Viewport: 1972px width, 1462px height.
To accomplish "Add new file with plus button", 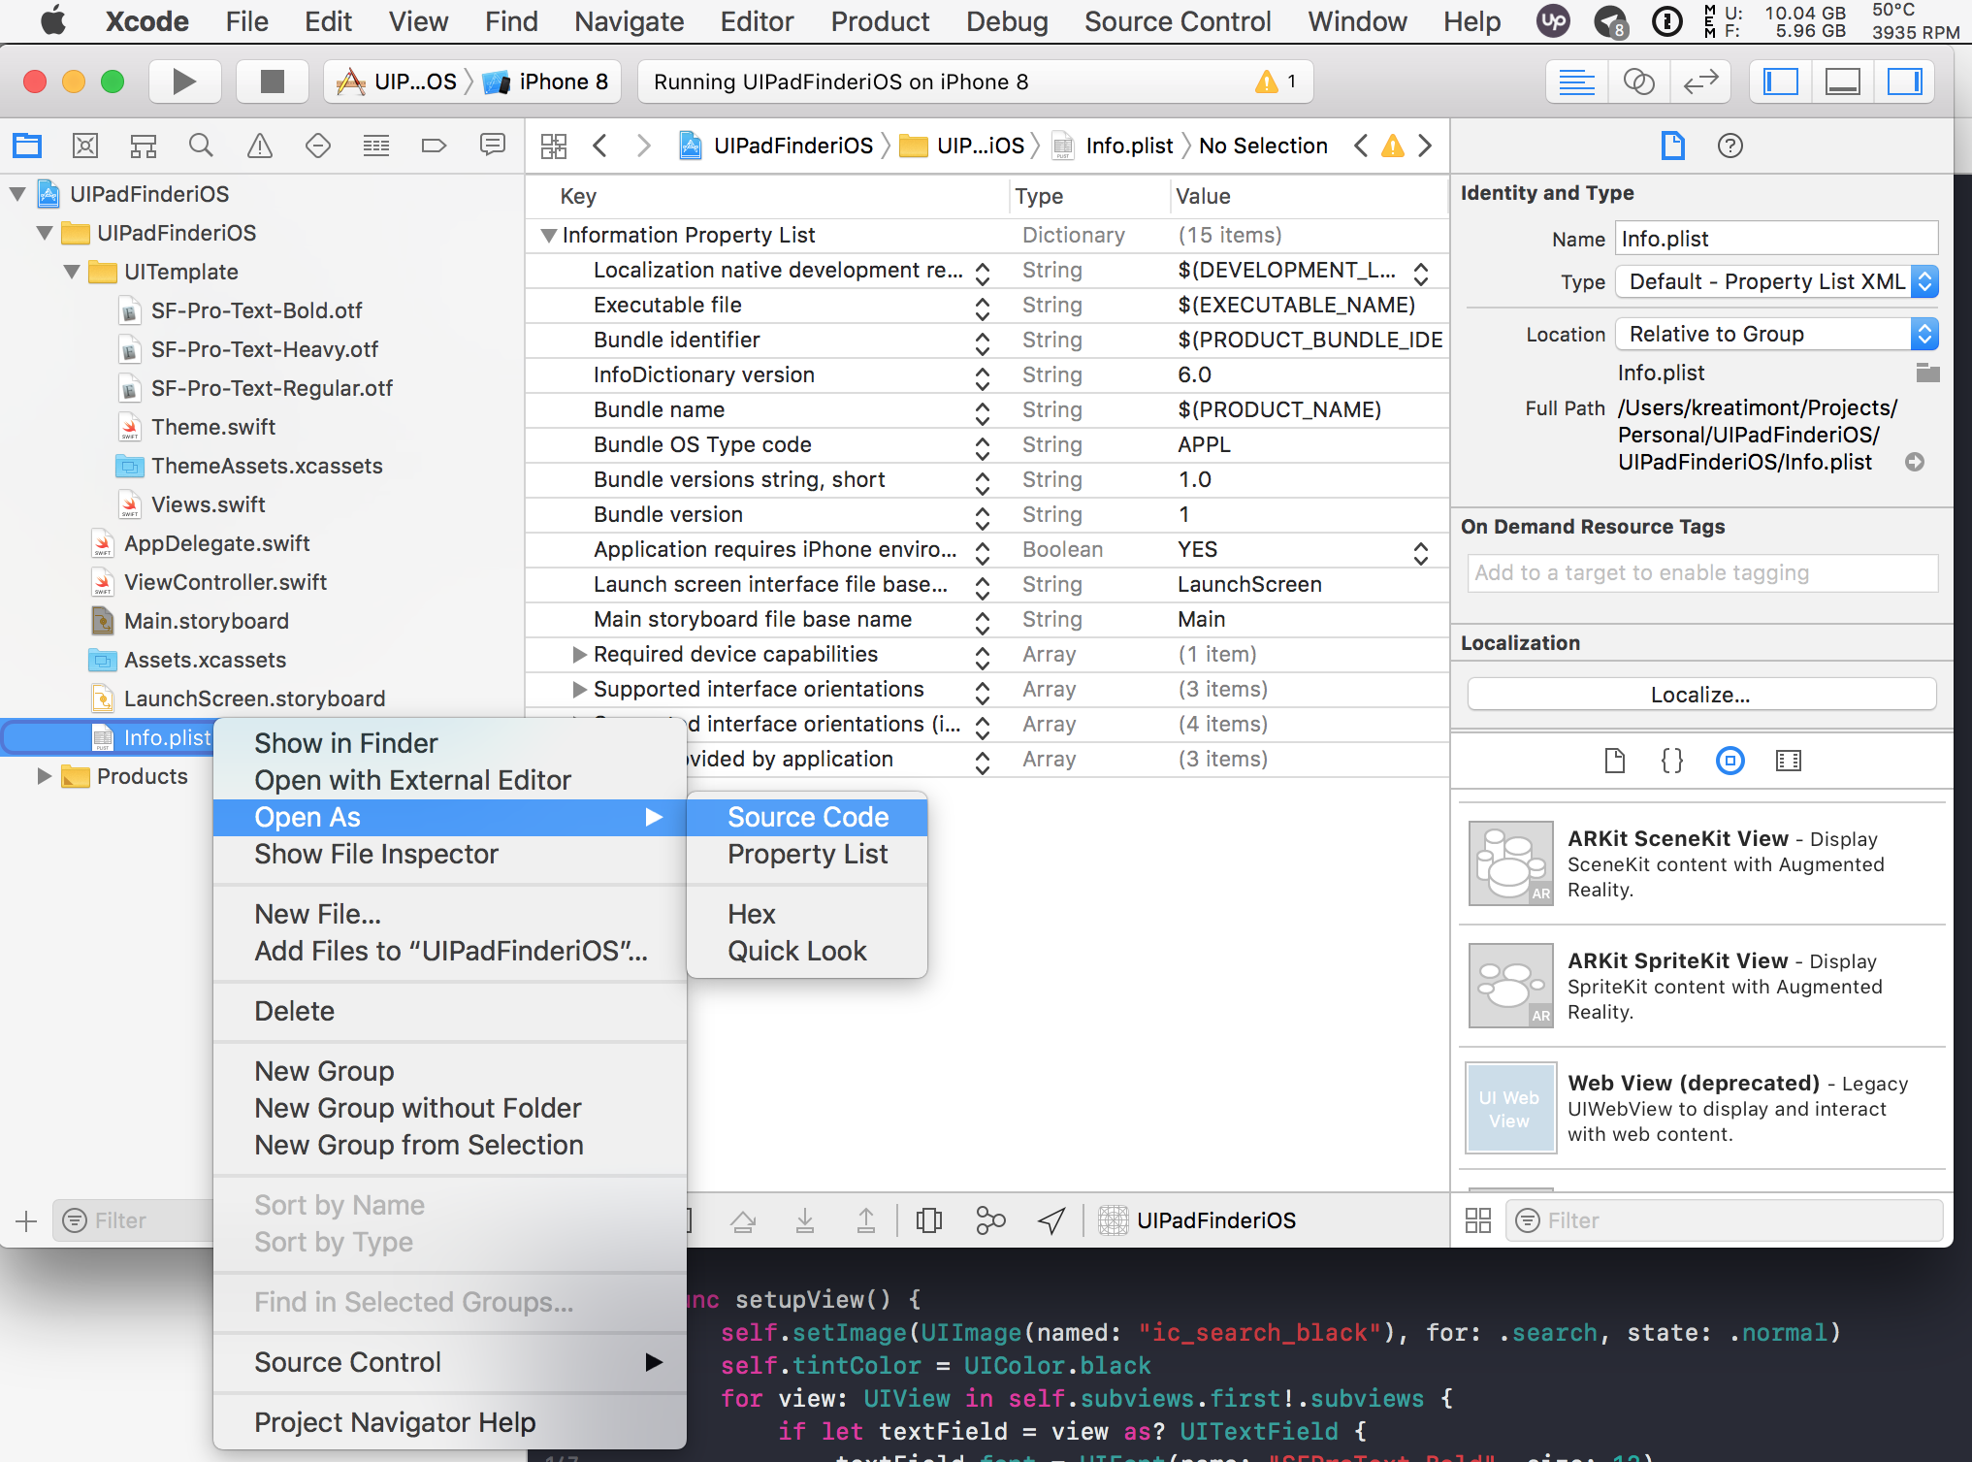I will 26,1221.
